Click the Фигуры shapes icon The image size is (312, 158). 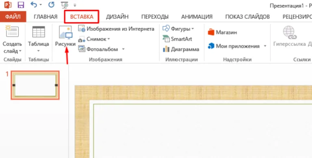pyautogui.click(x=166, y=28)
